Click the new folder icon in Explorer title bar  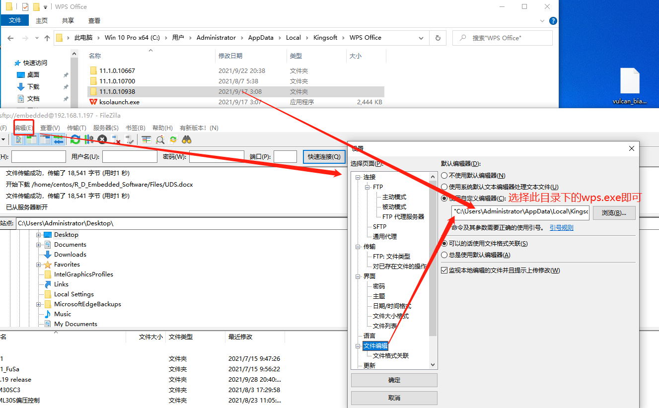(36, 7)
